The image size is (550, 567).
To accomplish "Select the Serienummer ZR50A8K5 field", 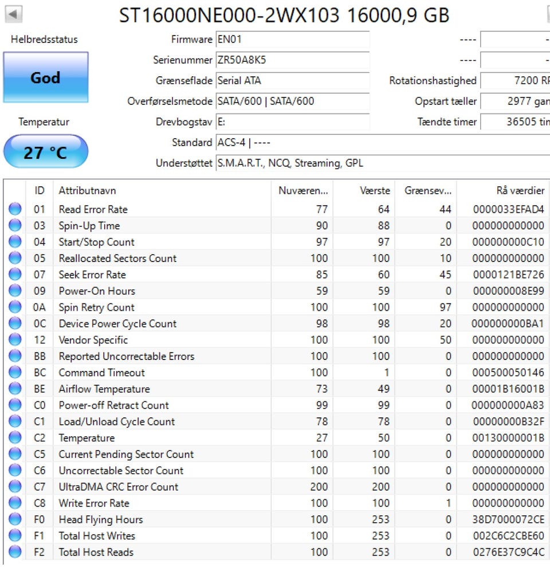I will (292, 60).
